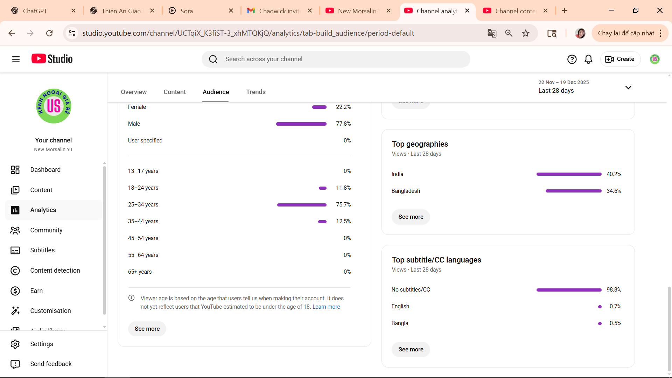This screenshot has height=378, width=672.
Task: Open the Chrome update menu three dots
Action: click(660, 33)
